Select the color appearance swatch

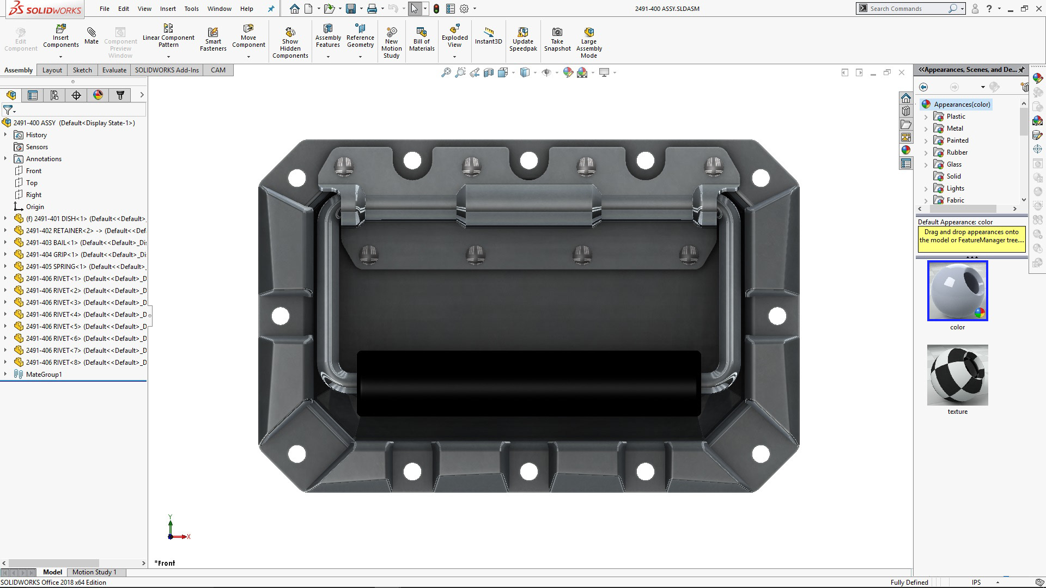tap(957, 291)
